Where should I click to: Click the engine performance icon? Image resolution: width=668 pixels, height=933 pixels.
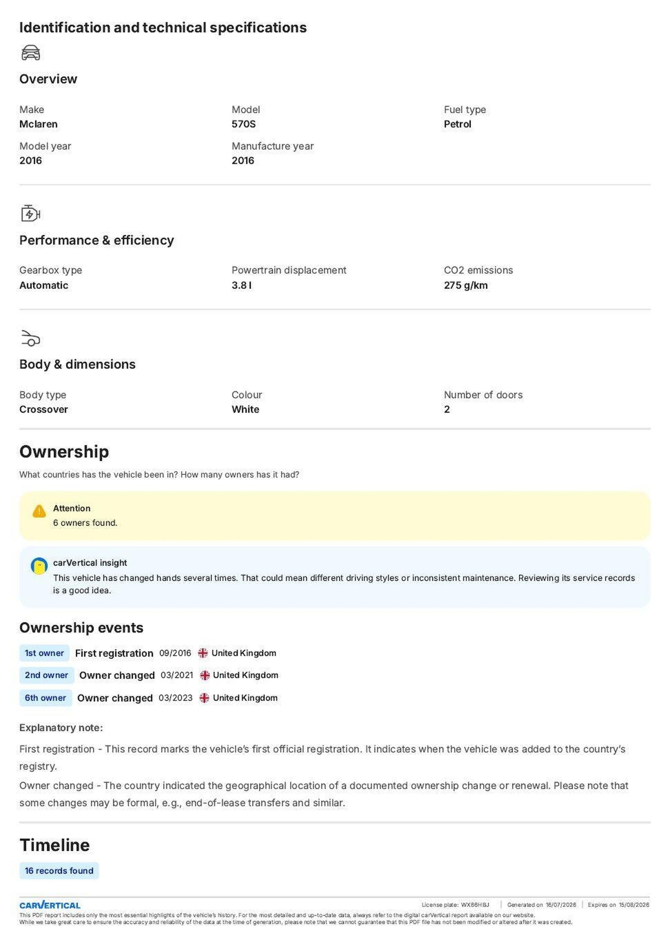pyautogui.click(x=30, y=213)
